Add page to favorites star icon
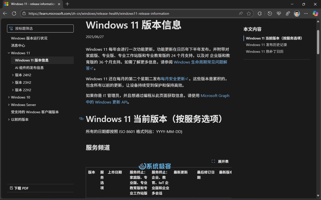Screen dimensions: 321x200 click(249, 13)
